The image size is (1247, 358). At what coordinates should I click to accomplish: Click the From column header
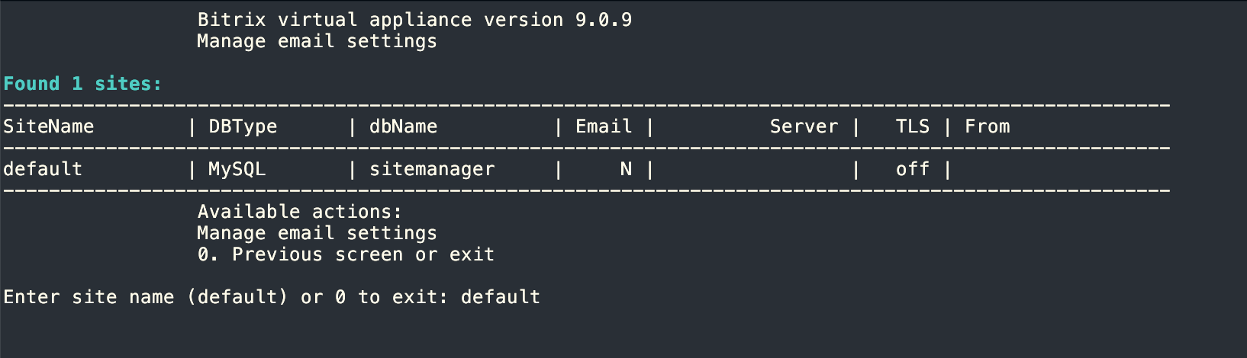(987, 126)
